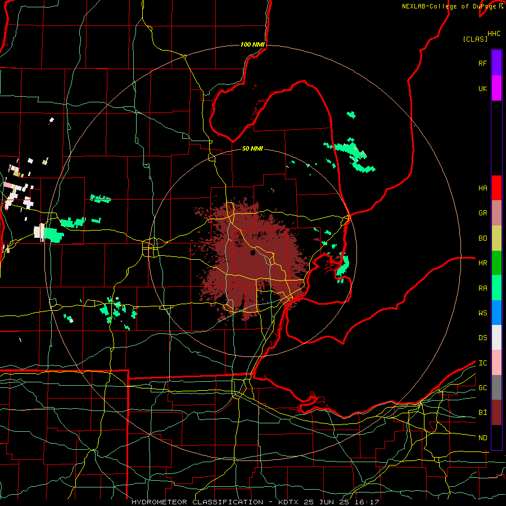
Task: Click the HR legend label
Action: 483,263
